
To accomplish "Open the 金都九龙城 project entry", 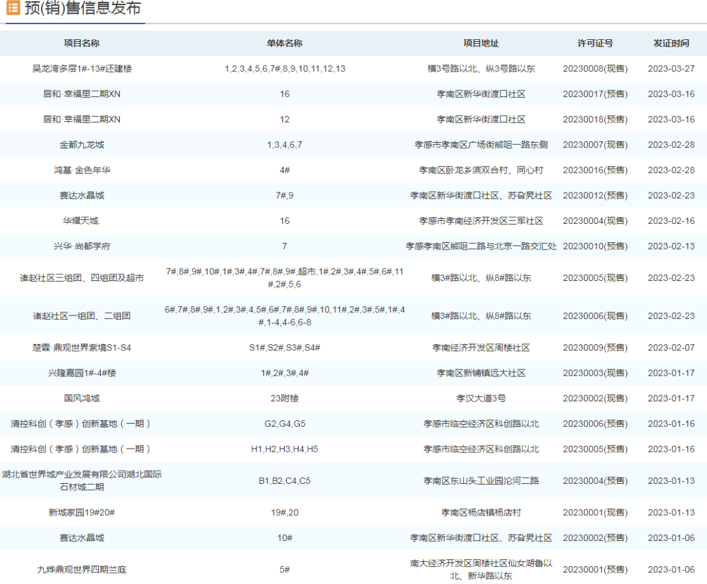I will coord(82,145).
